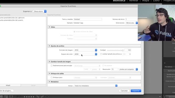This screenshot has width=175, height=98.
Task: Click the Calidad quality slider handle
Action: point(123,50)
